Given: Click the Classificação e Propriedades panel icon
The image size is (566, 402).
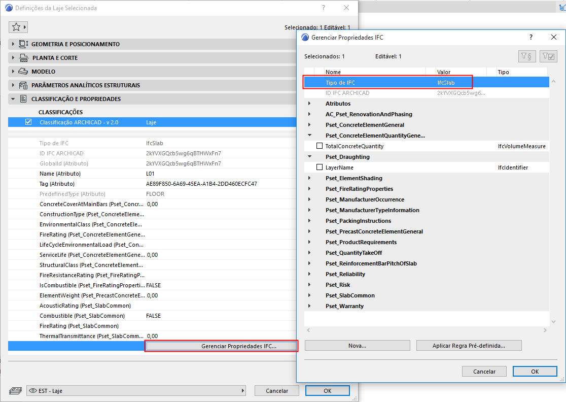Looking at the screenshot, I should tap(23, 99).
